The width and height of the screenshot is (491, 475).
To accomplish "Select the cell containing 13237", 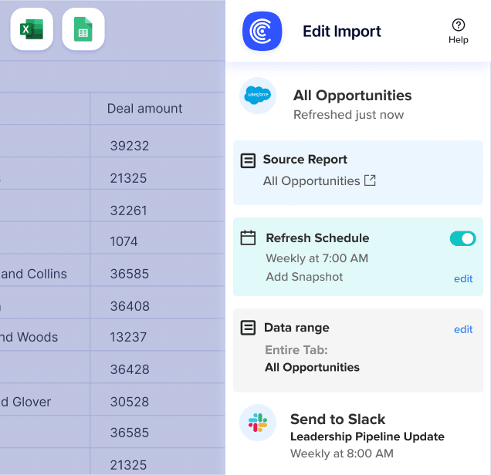I will tap(157, 335).
